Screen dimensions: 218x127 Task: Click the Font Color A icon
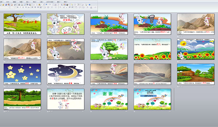(x=60, y=7)
